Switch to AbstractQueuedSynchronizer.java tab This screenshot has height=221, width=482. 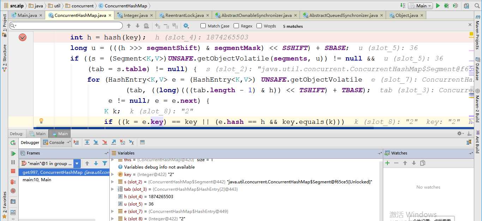click(343, 15)
